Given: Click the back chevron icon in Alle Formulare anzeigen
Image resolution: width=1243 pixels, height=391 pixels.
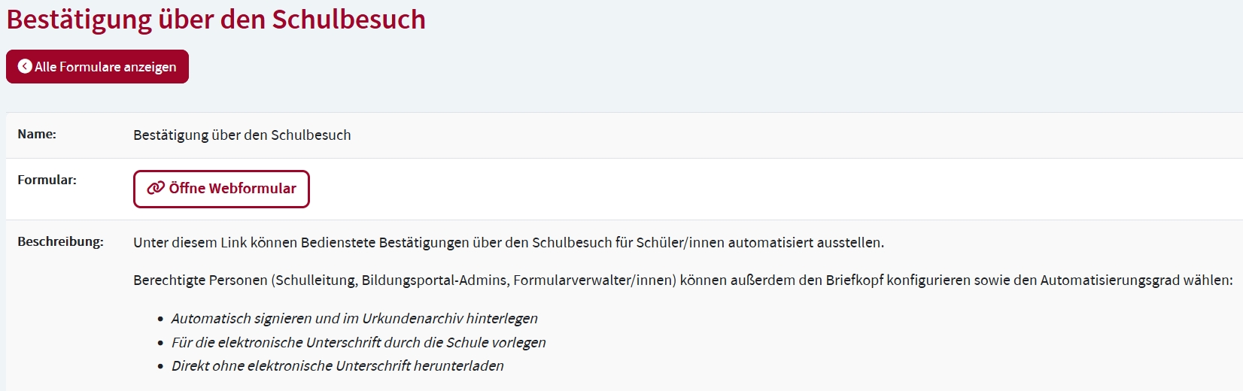Looking at the screenshot, I should coord(25,66).
